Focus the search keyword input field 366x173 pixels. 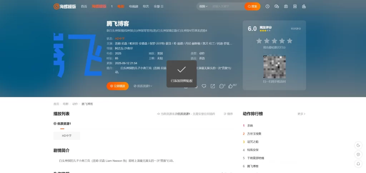pyautogui.click(x=227, y=6)
